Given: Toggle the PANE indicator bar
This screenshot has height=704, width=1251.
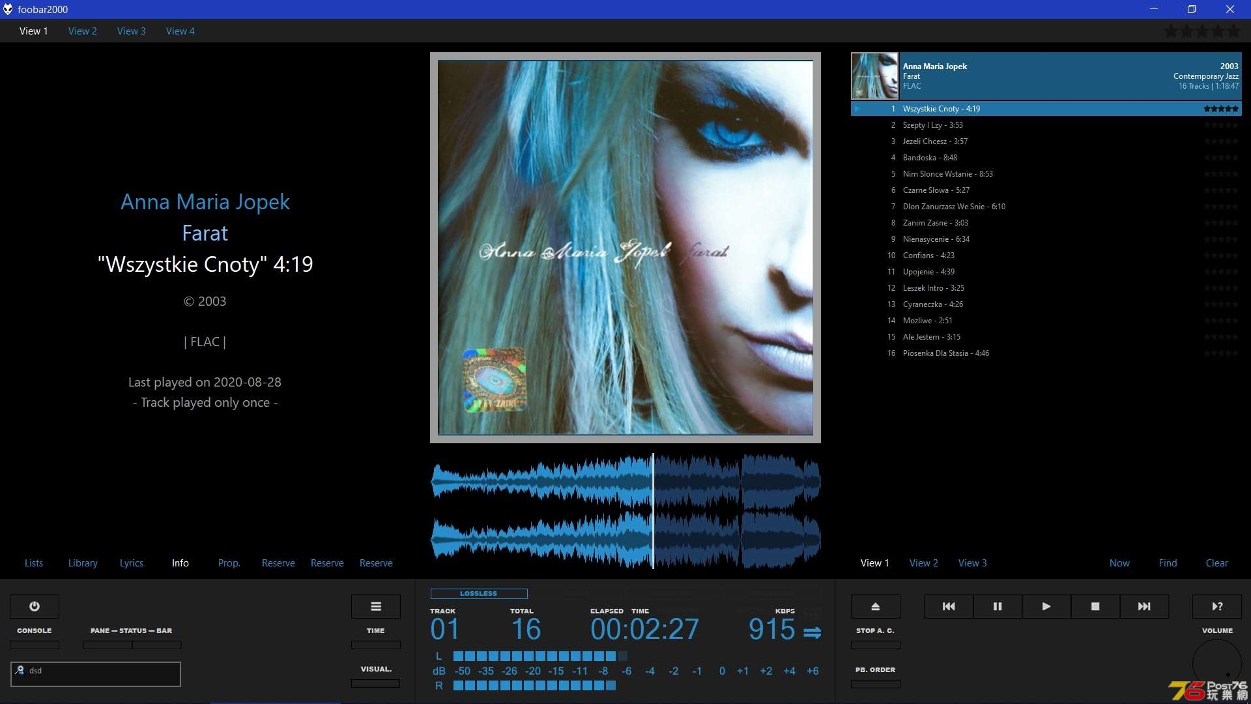Looking at the screenshot, I should (x=108, y=645).
